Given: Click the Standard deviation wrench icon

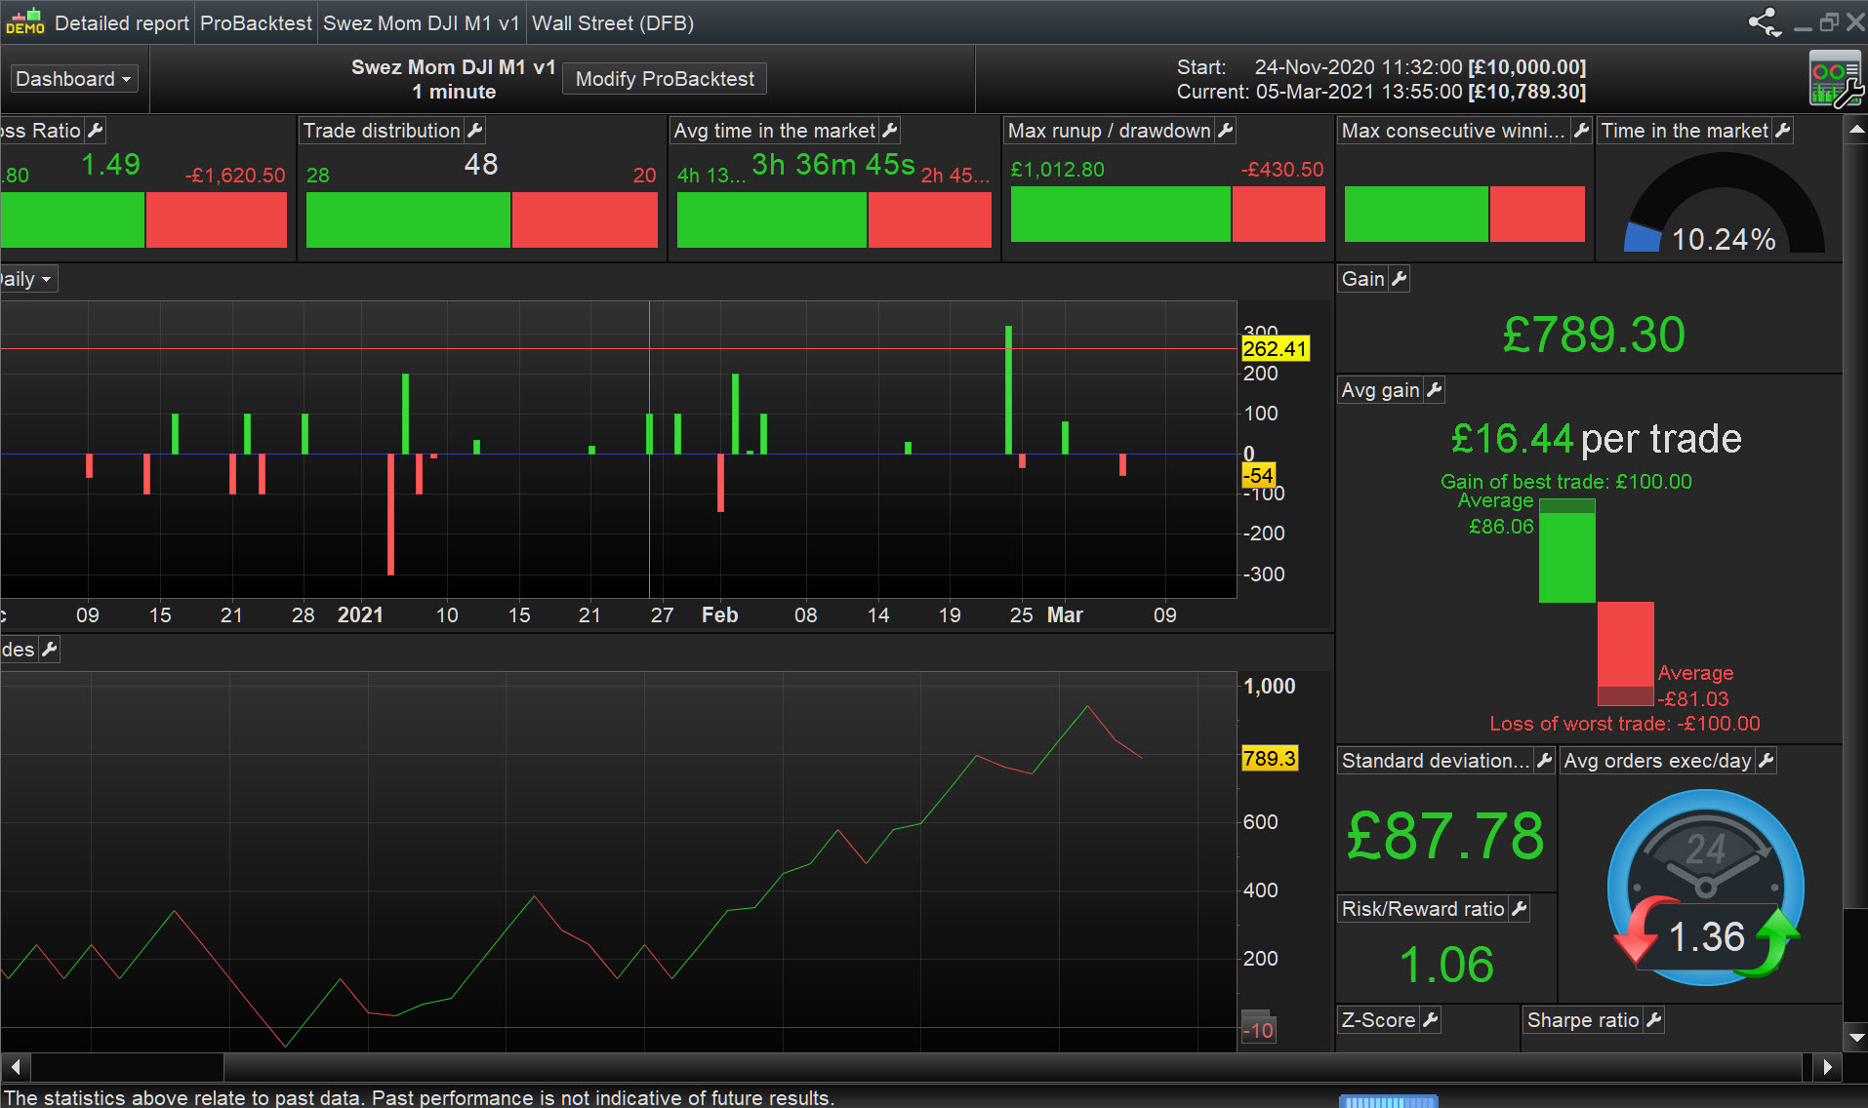Looking at the screenshot, I should [x=1544, y=761].
